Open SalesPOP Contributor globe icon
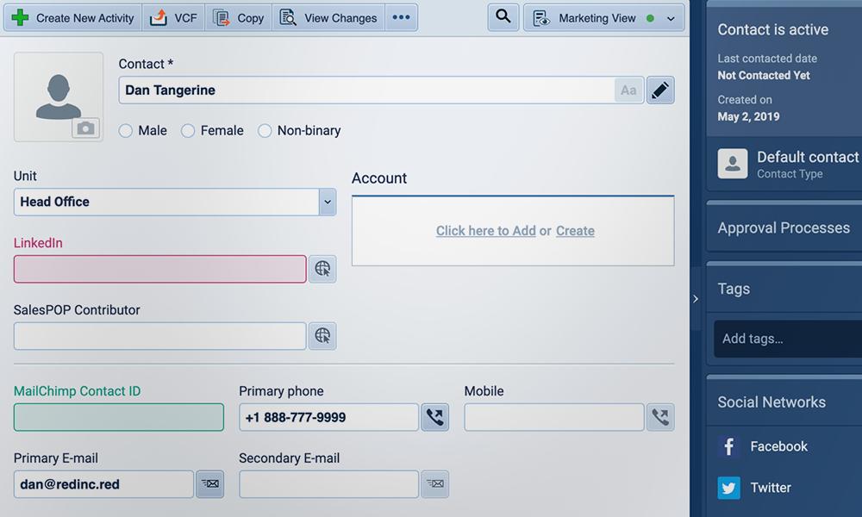The height and width of the screenshot is (517, 862). [x=322, y=336]
